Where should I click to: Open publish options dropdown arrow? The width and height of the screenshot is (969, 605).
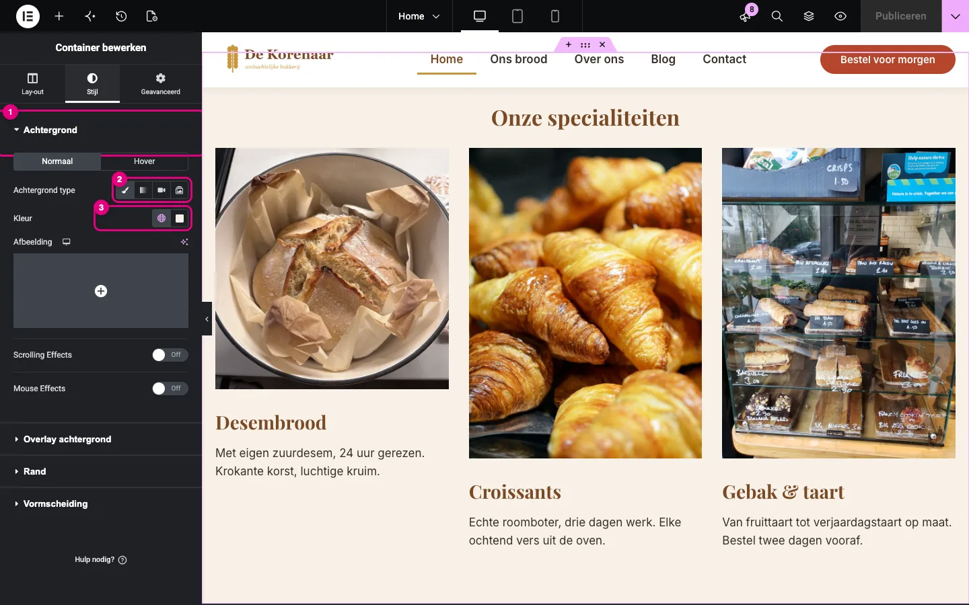[x=956, y=16]
